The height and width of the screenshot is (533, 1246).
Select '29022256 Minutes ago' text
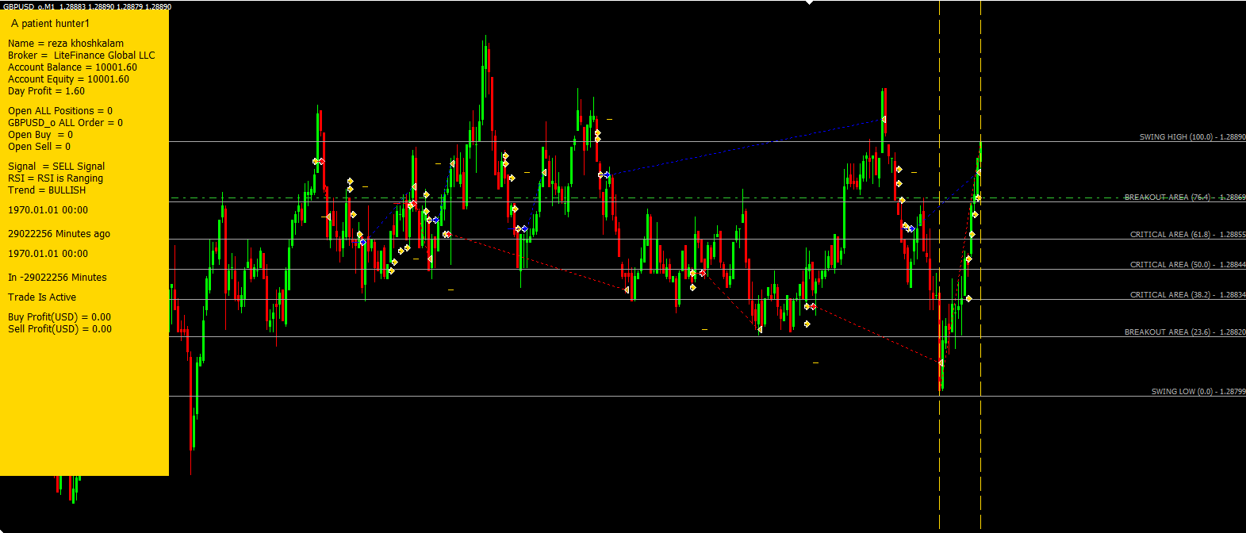click(x=59, y=234)
